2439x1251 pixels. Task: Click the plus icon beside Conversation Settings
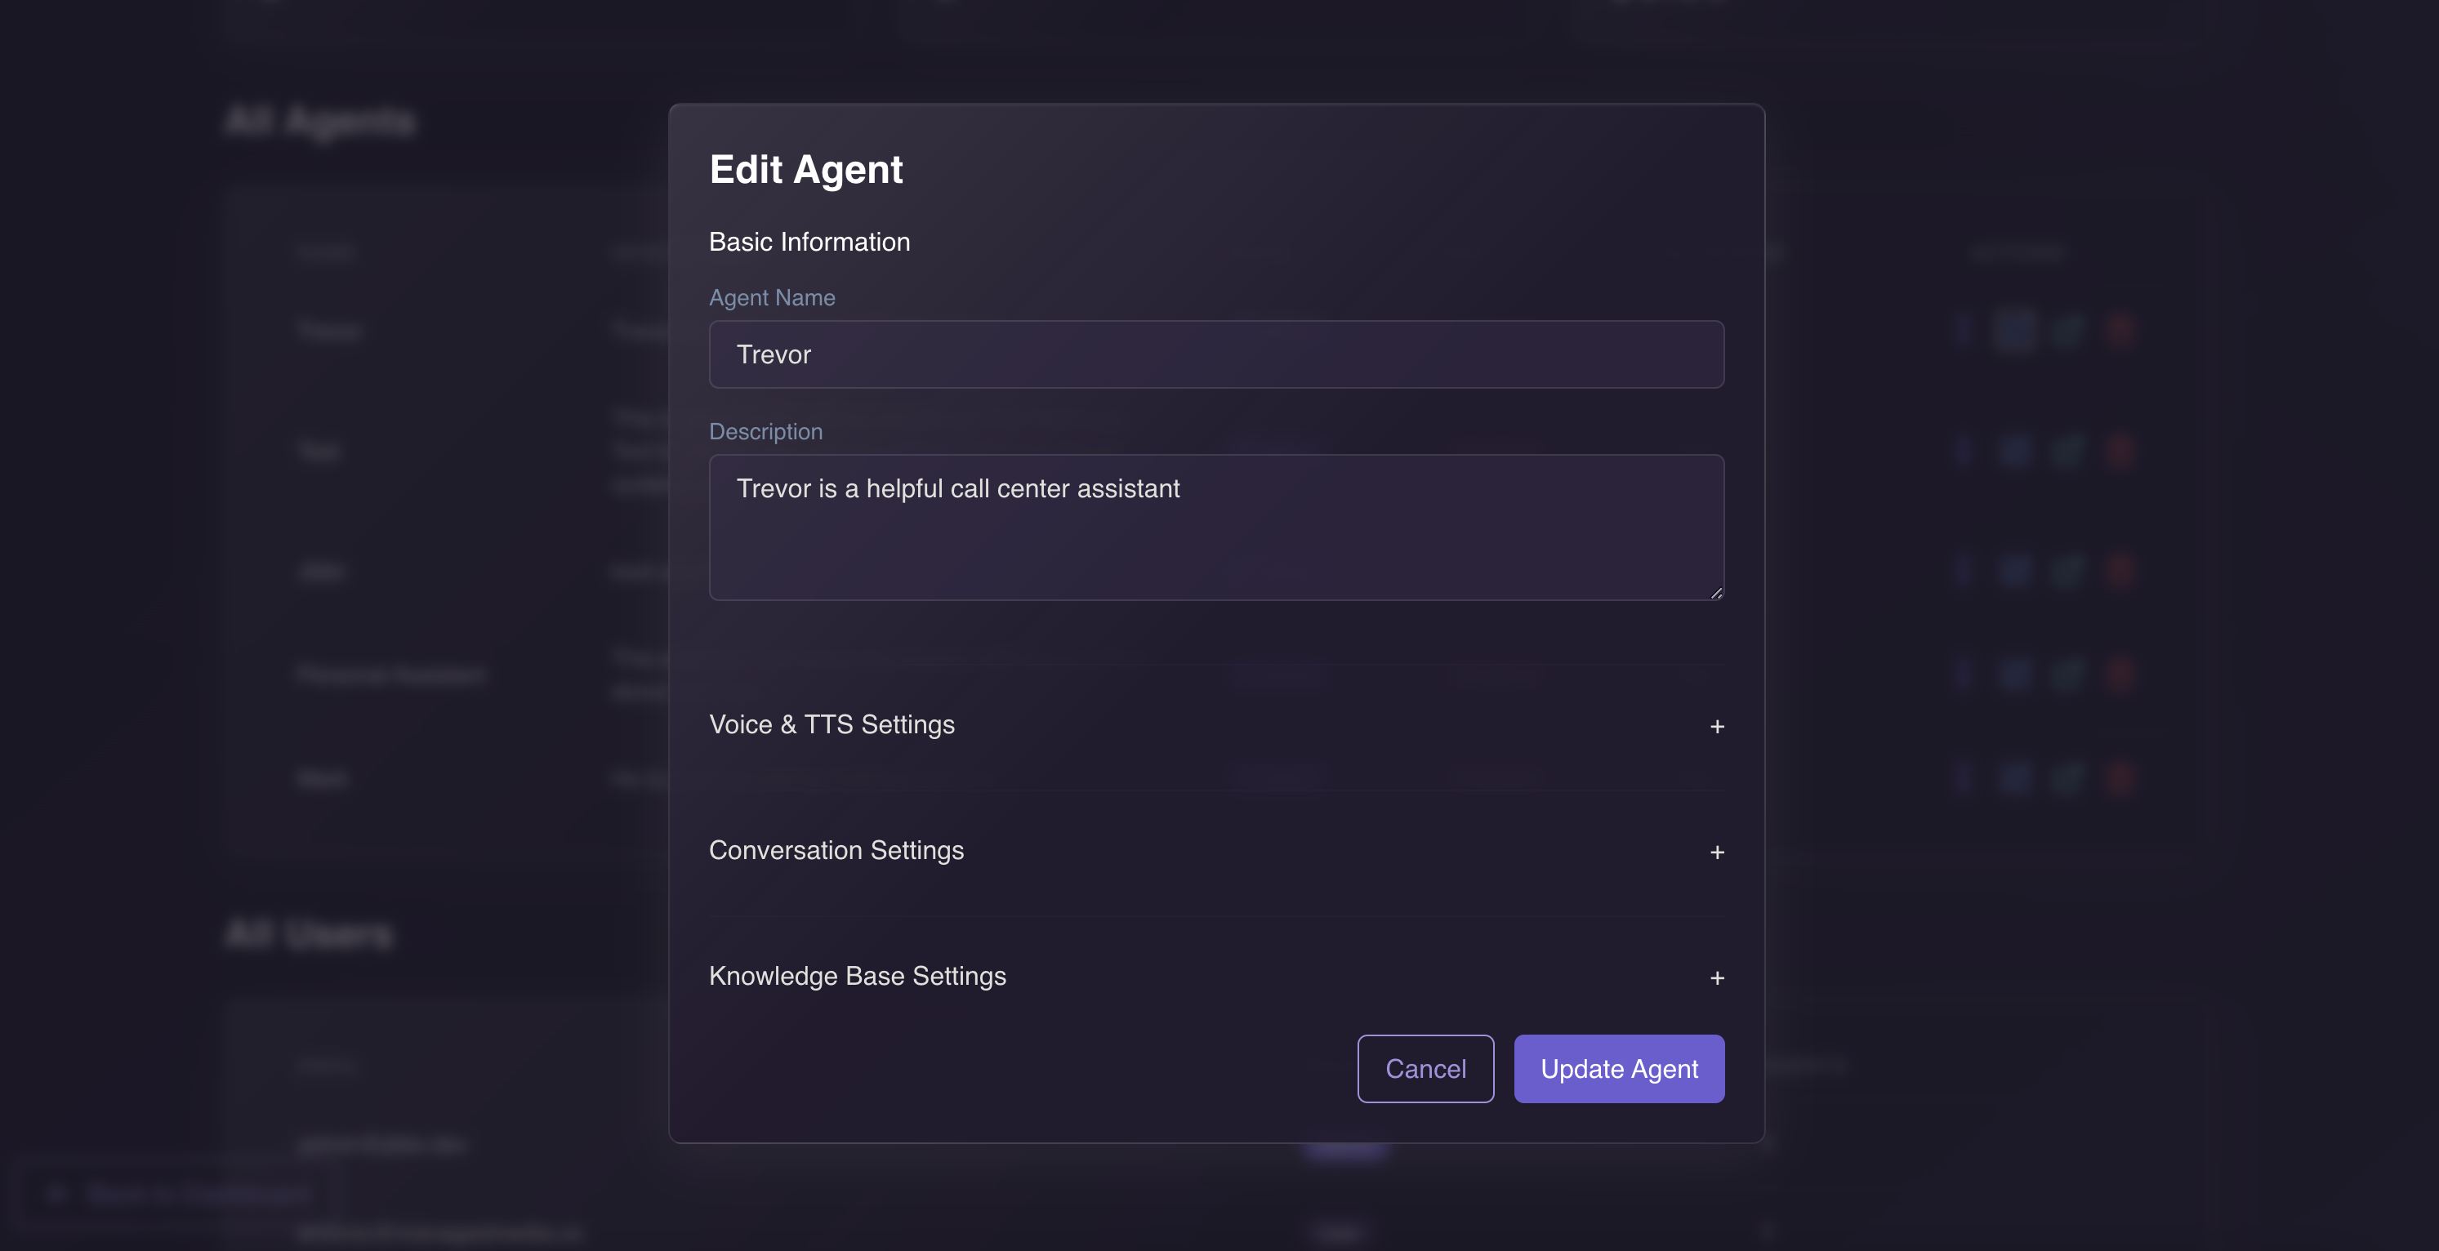[x=1717, y=852]
